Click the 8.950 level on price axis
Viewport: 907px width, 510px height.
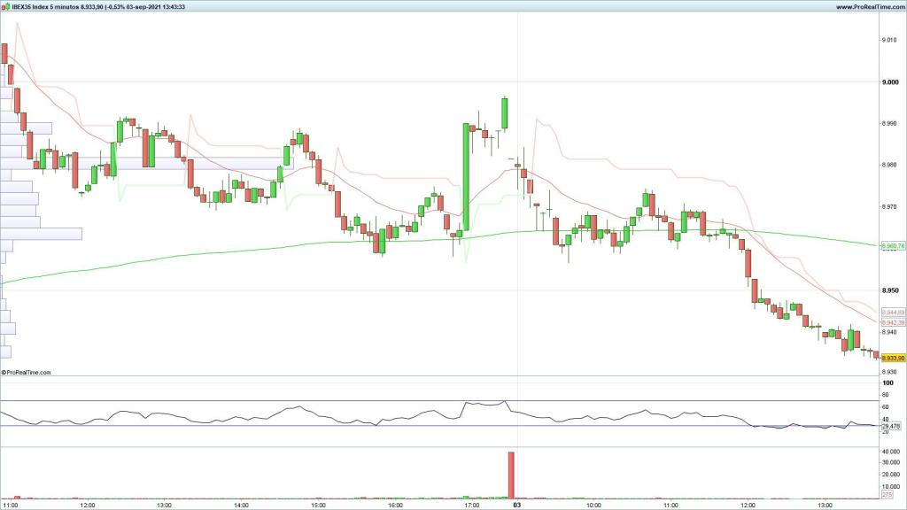click(x=889, y=290)
